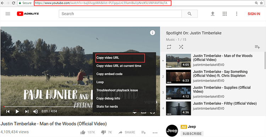Select Copy debug info

(108, 98)
